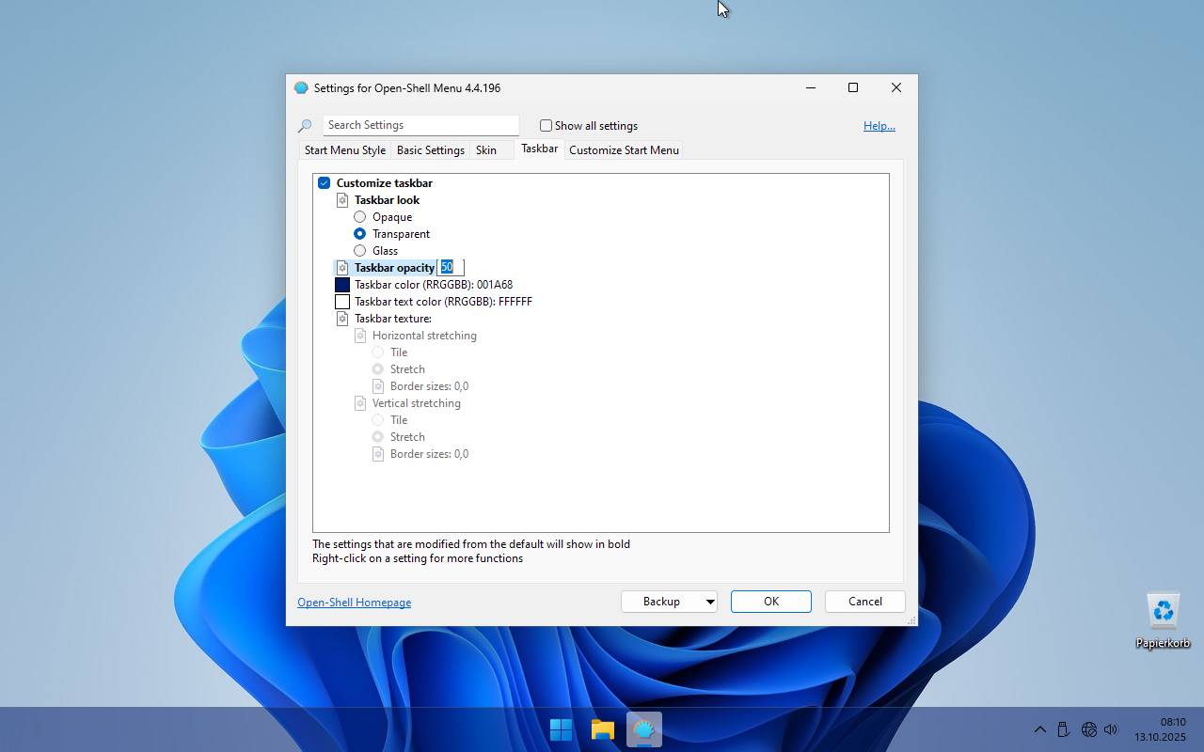Show hidden icons in system tray

coord(1039,729)
